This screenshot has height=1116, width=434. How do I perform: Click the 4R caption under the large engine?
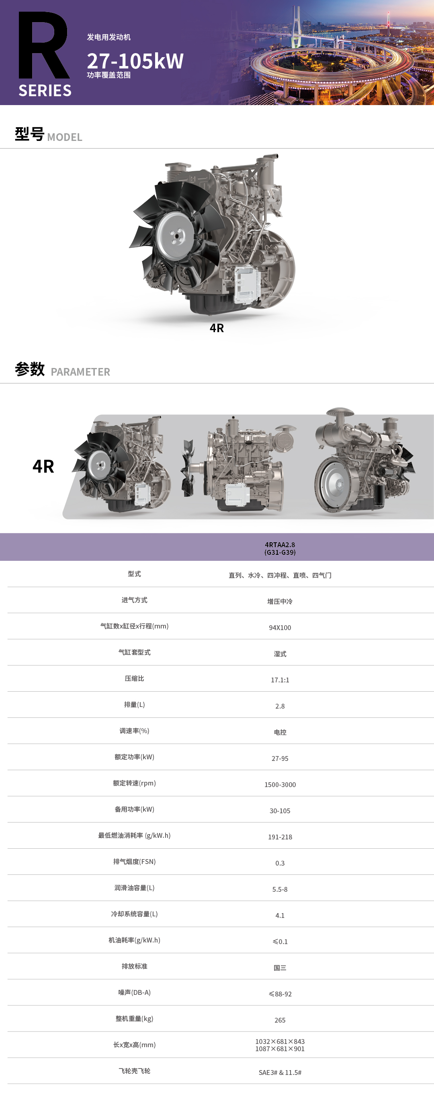coord(217,328)
